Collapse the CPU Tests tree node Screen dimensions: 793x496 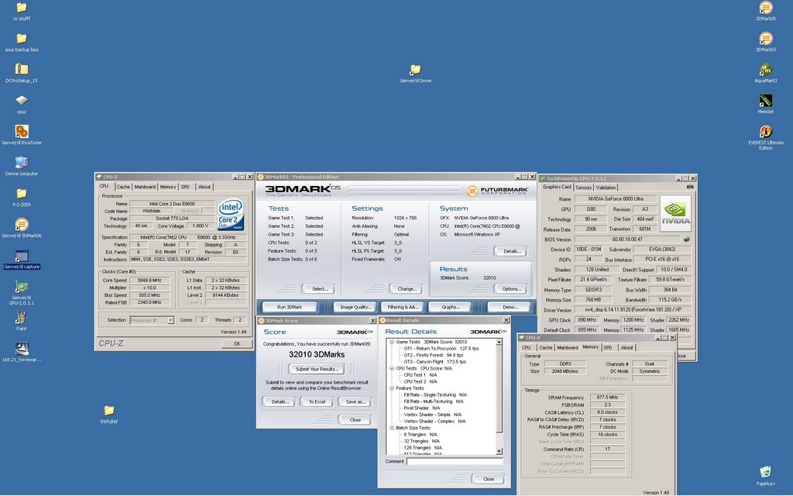(x=391, y=368)
